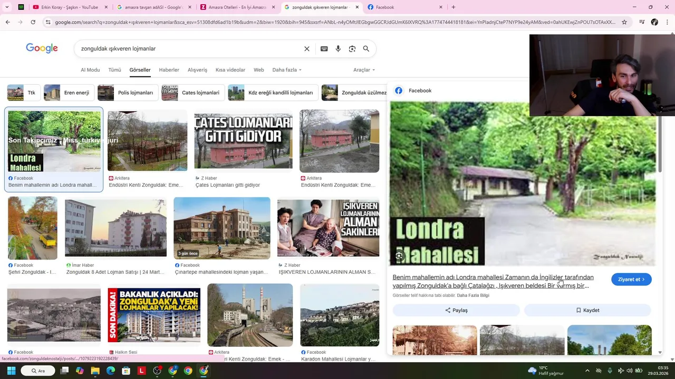
Task: Close the zonguldak ışıkveren lojmanlar tab
Action: click(x=357, y=7)
